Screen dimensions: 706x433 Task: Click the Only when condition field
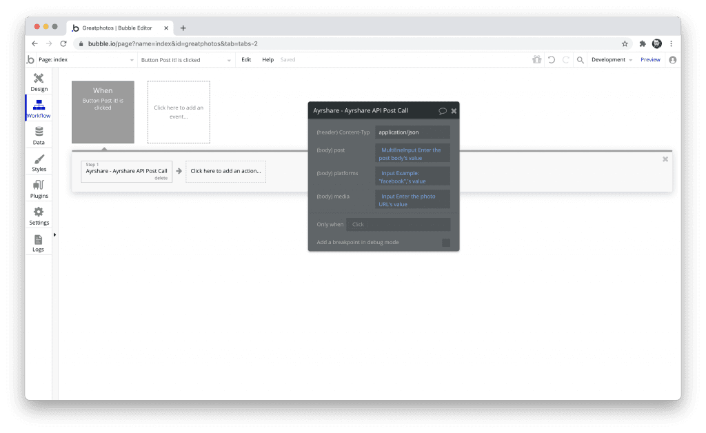click(399, 224)
